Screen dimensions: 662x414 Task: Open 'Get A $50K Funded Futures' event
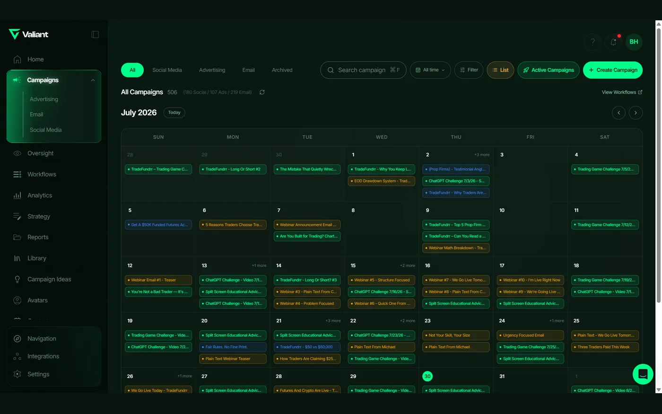(158, 225)
